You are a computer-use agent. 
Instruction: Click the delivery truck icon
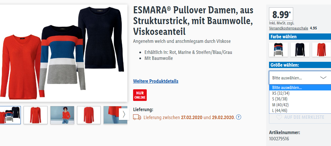tap(137, 117)
